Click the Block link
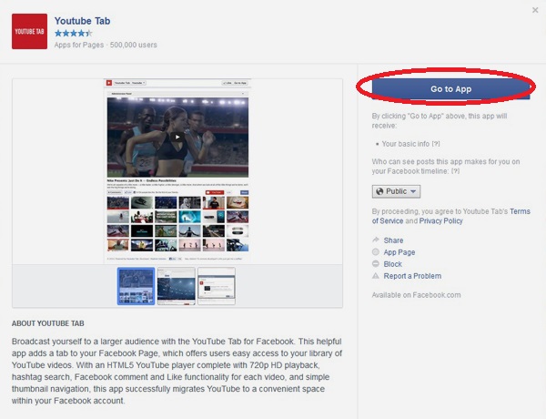546x419 pixels. [393, 264]
